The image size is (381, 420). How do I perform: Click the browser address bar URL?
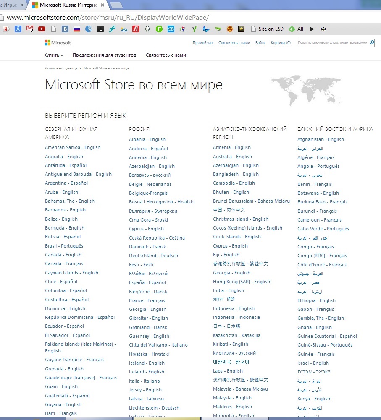tap(108, 18)
